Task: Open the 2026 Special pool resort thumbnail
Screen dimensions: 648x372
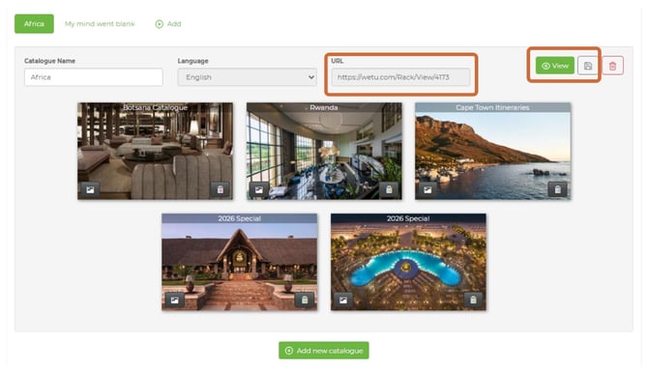Action: [408, 262]
